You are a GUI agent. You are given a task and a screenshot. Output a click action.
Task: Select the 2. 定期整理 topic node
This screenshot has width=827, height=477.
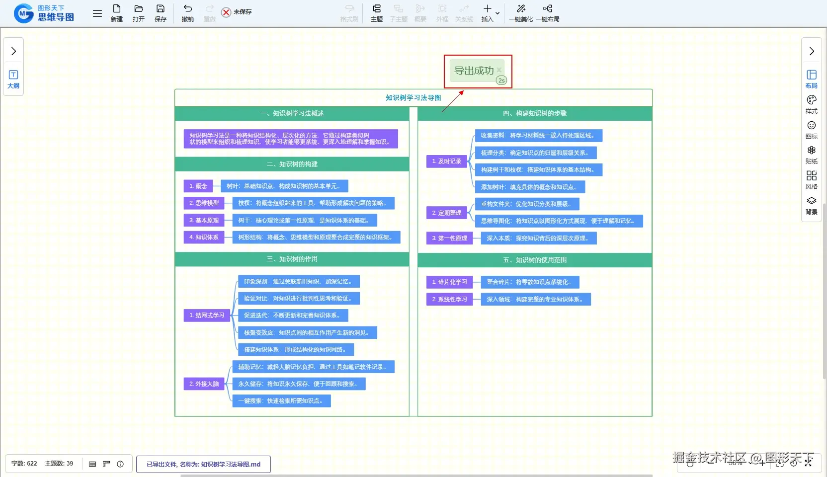(x=447, y=213)
